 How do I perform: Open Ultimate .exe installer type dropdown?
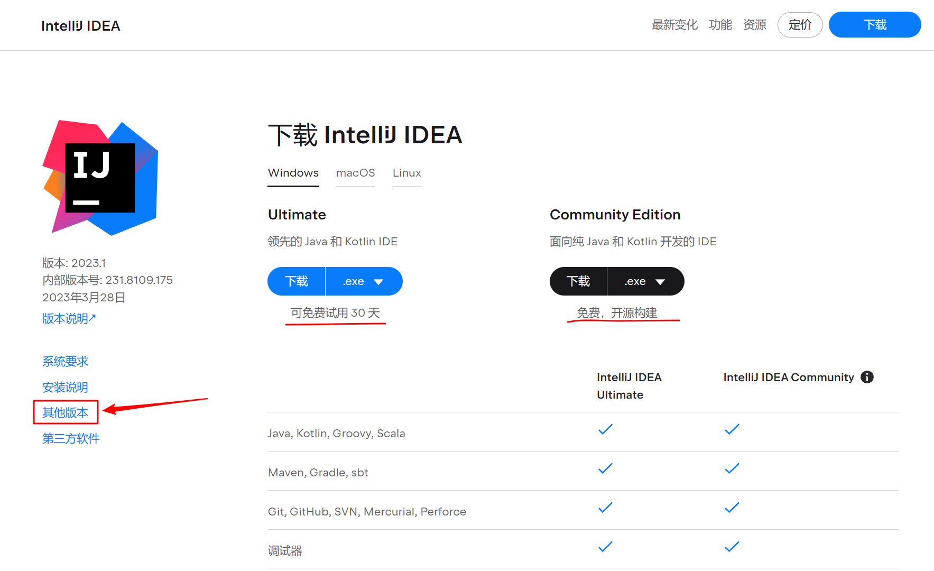(364, 281)
